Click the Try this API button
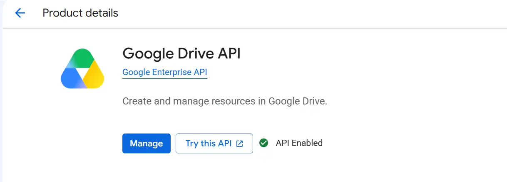 point(214,143)
